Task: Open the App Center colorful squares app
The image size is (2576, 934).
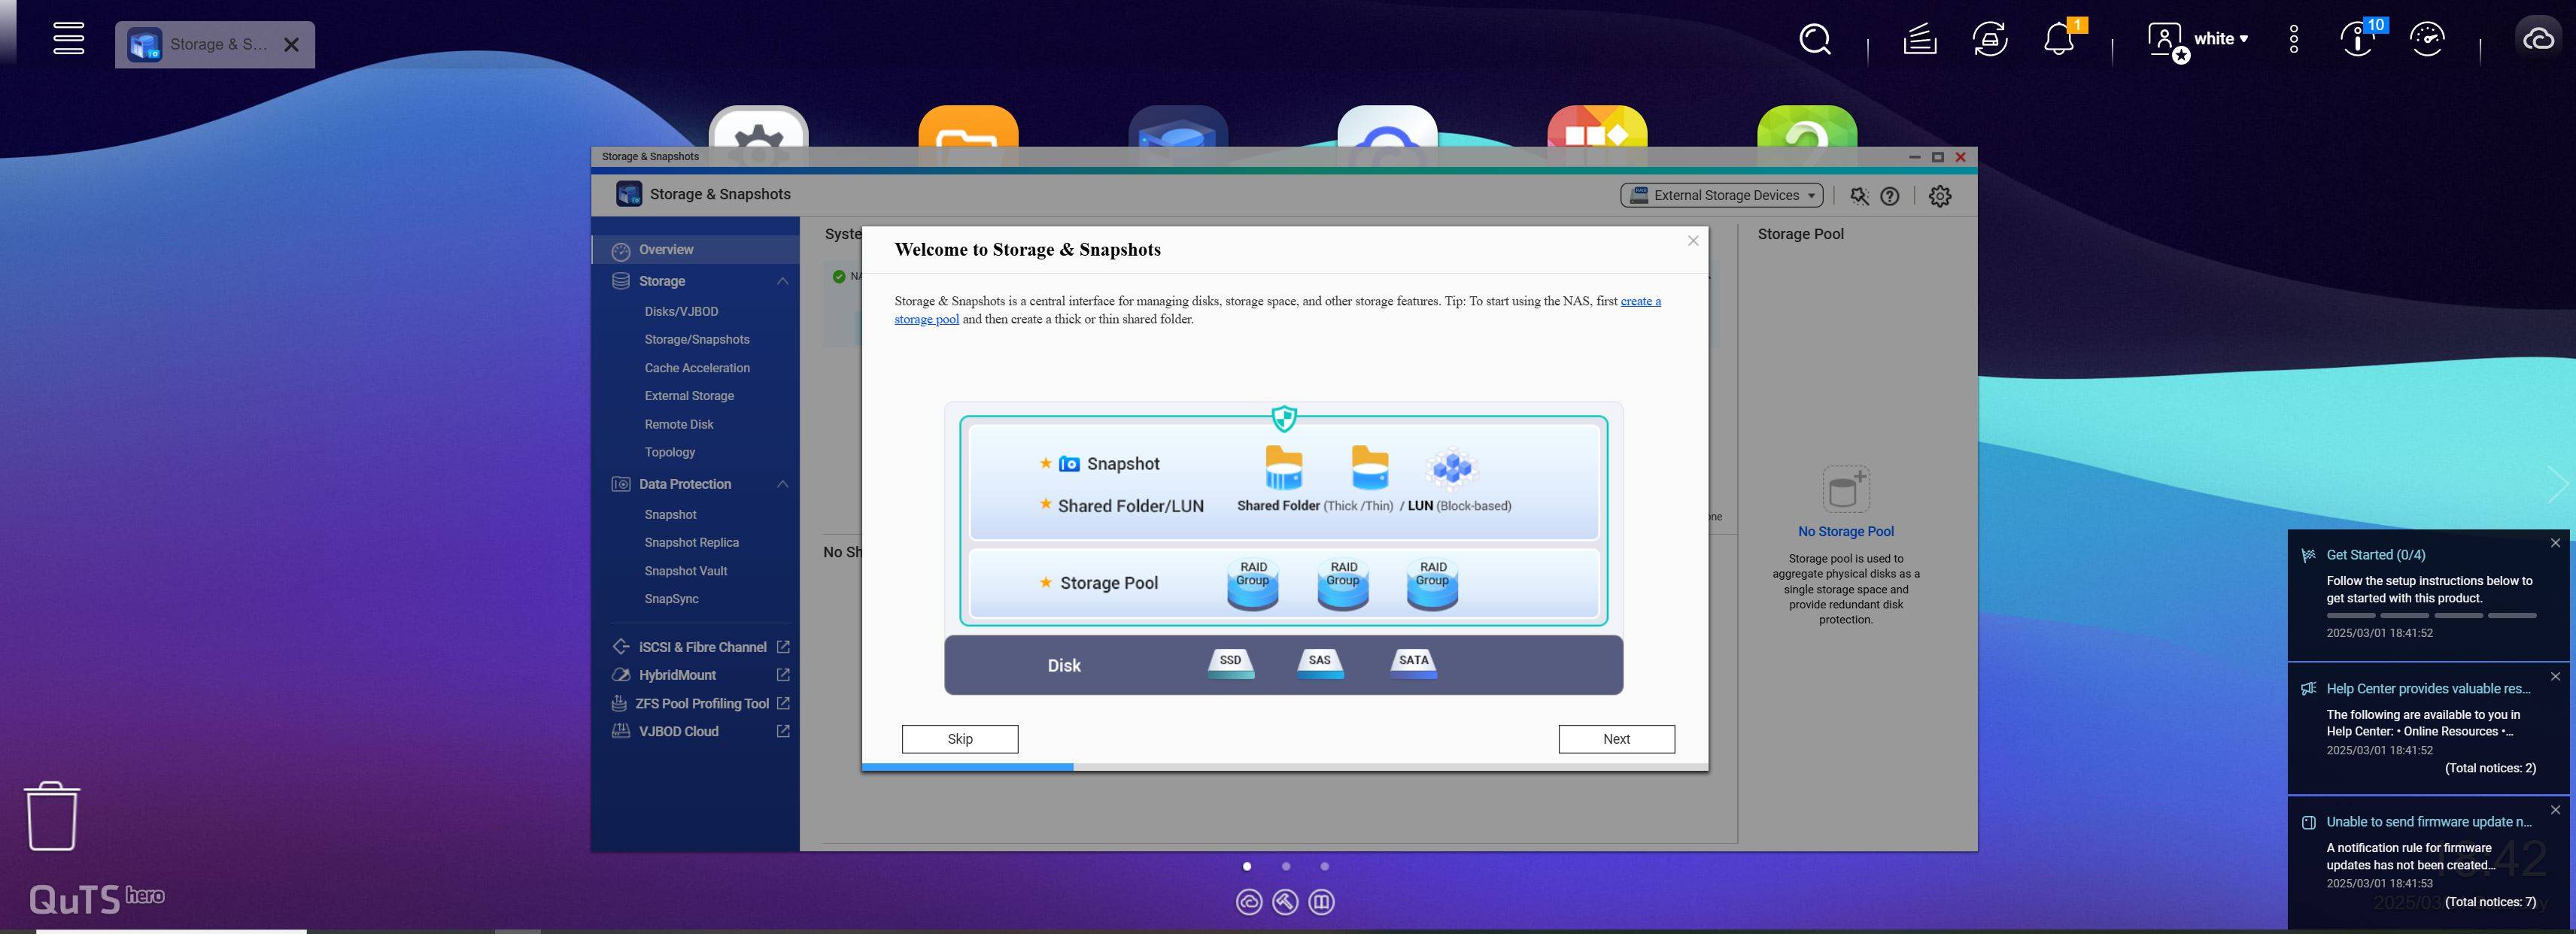Action: point(1597,128)
